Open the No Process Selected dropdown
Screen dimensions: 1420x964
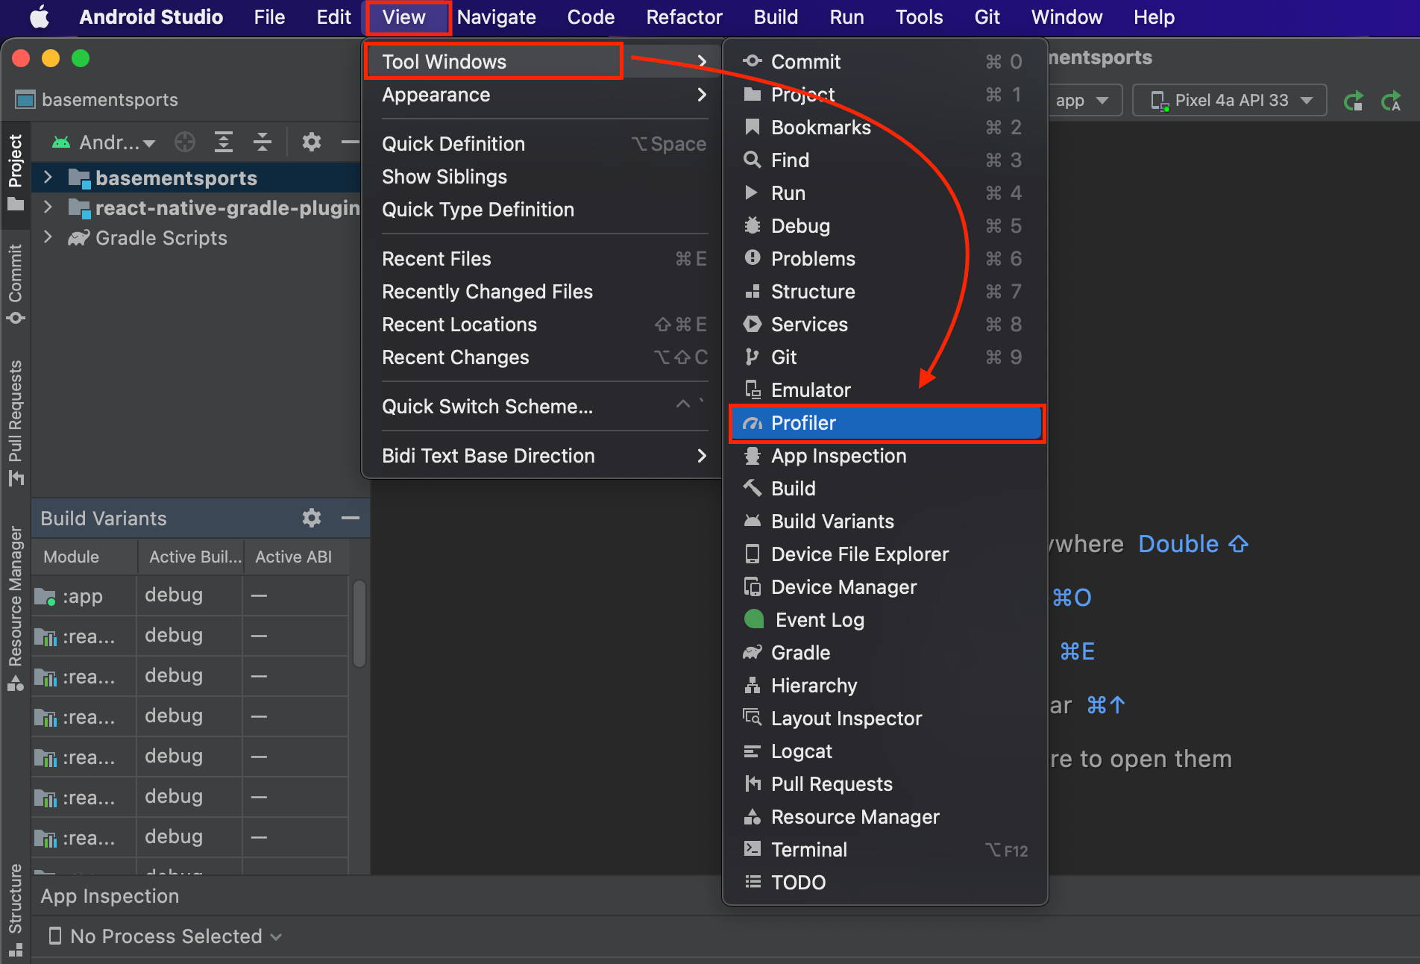point(165,936)
